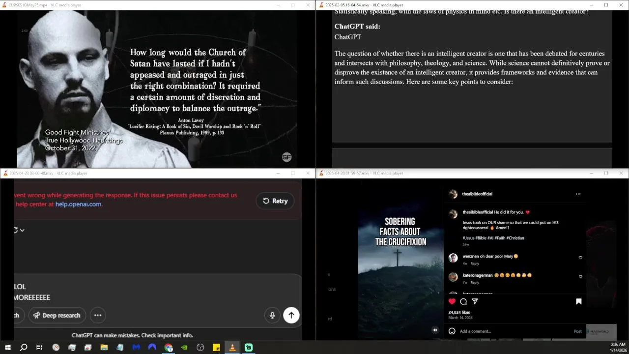This screenshot has height=354, width=629.
Task: Click the VLC cone icon in the 2025-04-20 mkv title bar
Action: (321, 173)
